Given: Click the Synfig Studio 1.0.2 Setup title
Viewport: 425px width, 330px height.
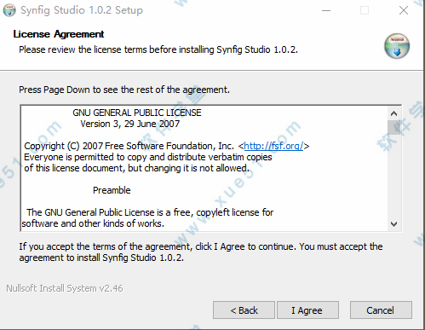Looking at the screenshot, I should pyautogui.click(x=82, y=10).
